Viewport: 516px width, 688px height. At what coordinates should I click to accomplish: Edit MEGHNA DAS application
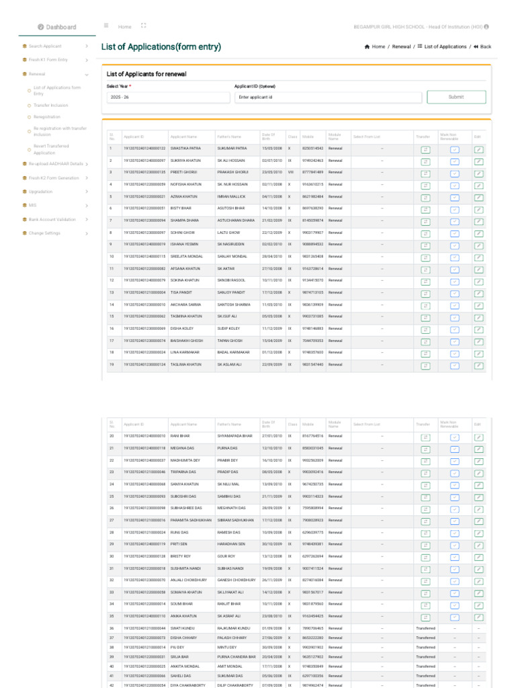[x=478, y=449]
